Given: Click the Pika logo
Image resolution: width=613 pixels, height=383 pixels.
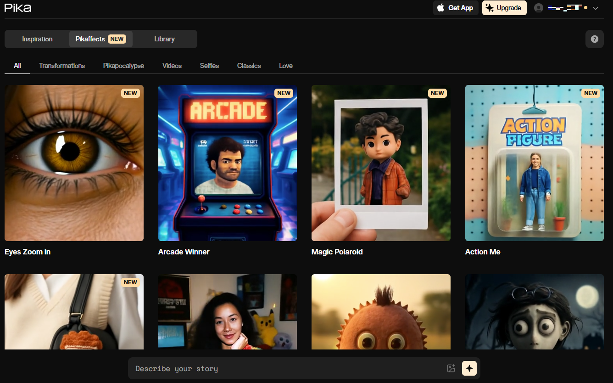Looking at the screenshot, I should coord(18,8).
